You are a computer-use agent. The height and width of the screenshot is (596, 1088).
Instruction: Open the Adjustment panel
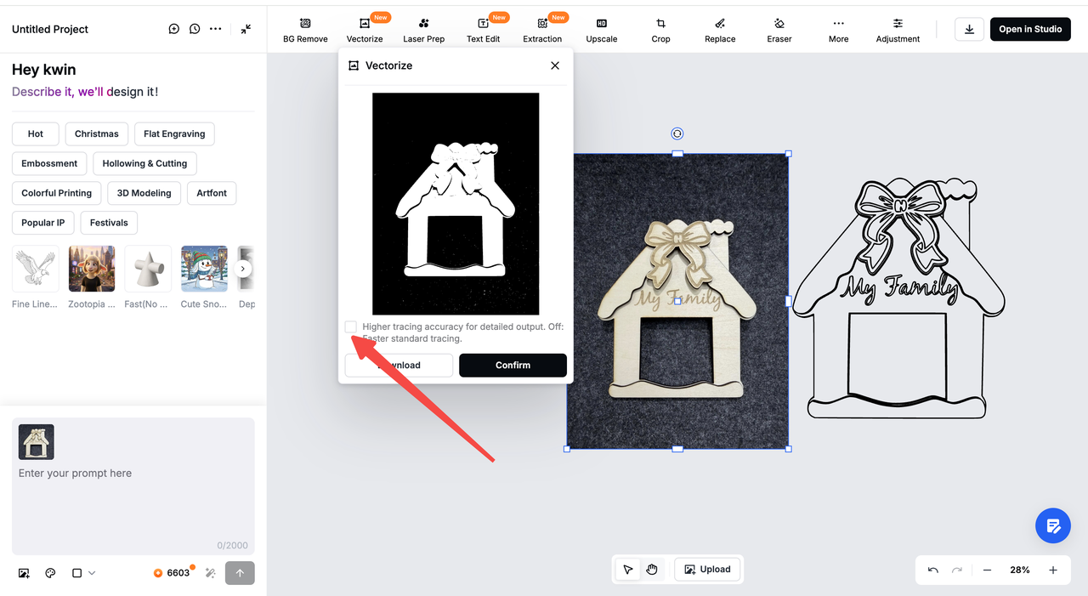point(898,30)
